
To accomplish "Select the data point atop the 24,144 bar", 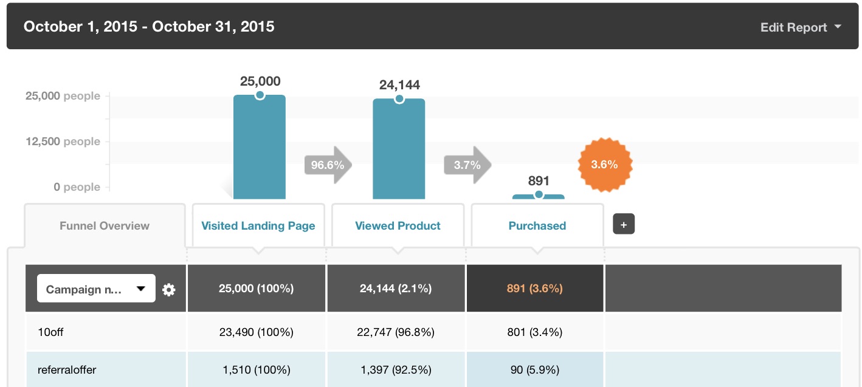I will pos(399,99).
